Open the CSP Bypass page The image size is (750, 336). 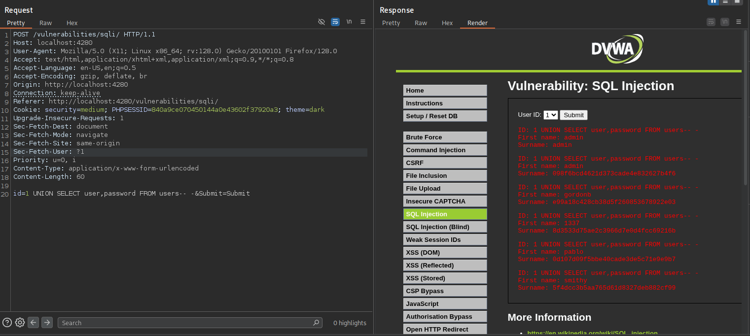coord(445,291)
